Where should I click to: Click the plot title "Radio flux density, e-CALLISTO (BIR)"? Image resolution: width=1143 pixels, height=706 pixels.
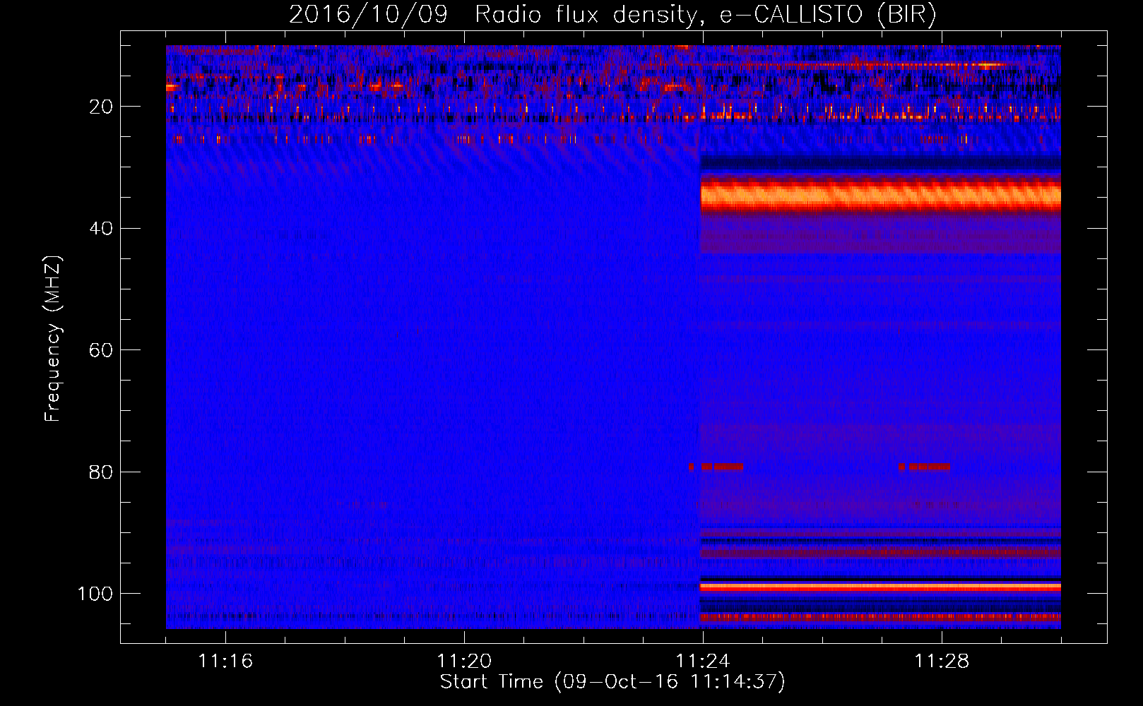click(706, 14)
